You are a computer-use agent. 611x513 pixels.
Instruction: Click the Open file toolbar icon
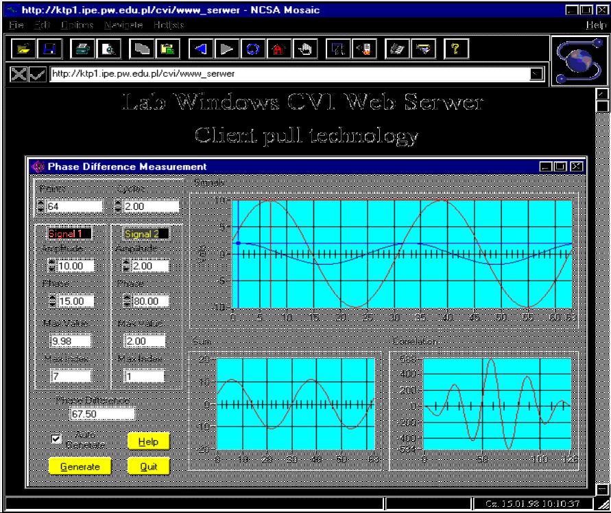23,49
